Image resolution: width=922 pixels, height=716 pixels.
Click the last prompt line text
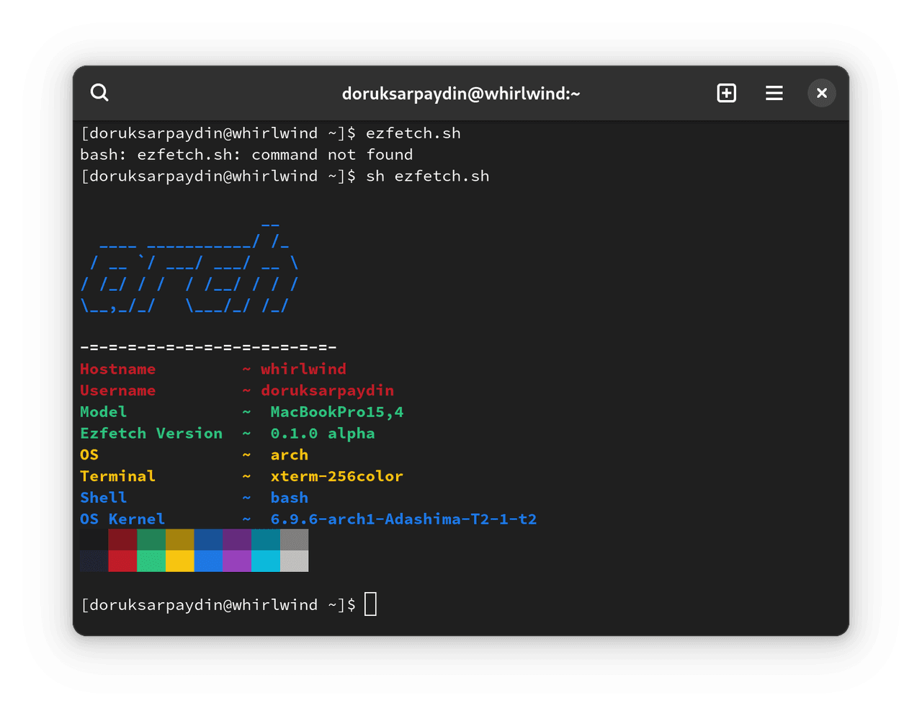pos(218,605)
